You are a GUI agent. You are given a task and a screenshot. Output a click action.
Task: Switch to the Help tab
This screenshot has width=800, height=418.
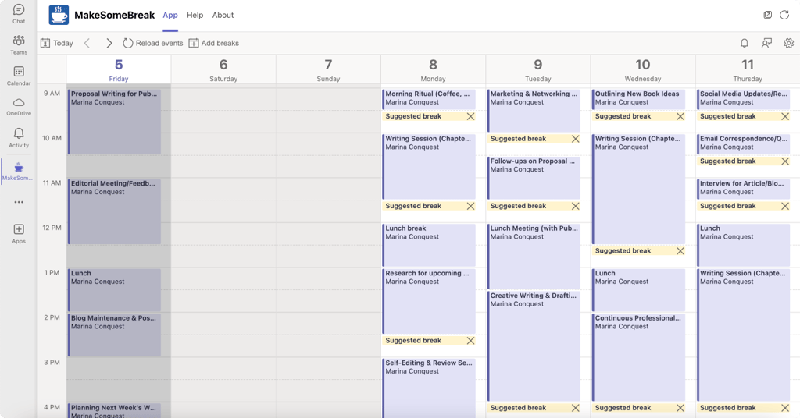click(x=195, y=16)
